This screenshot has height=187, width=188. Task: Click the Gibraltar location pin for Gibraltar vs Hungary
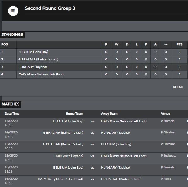pyautogui.click(x=162, y=132)
